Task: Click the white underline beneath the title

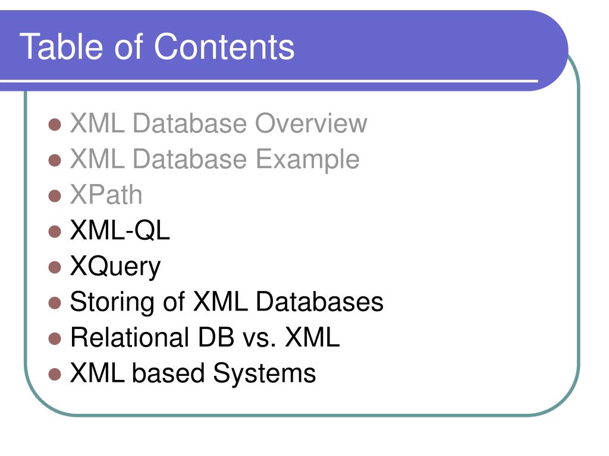Action: tap(269, 81)
